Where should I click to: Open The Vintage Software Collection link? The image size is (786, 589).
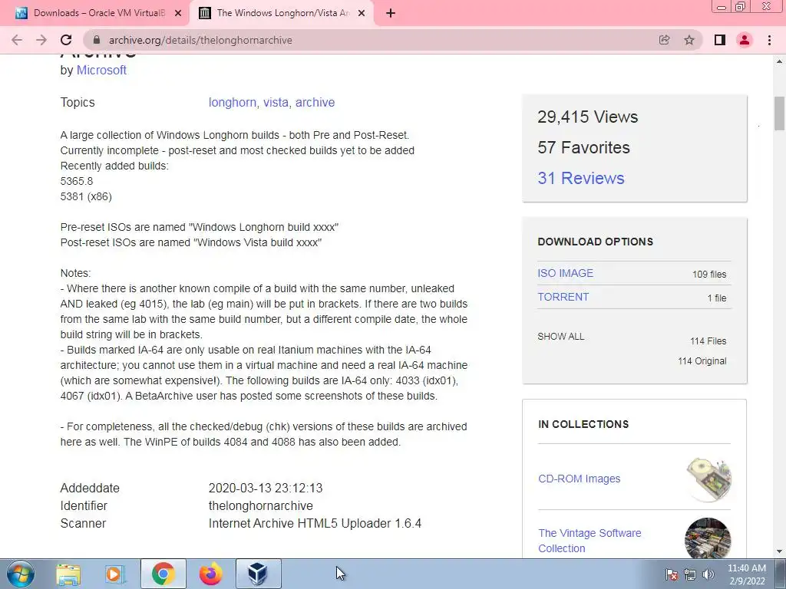click(589, 541)
